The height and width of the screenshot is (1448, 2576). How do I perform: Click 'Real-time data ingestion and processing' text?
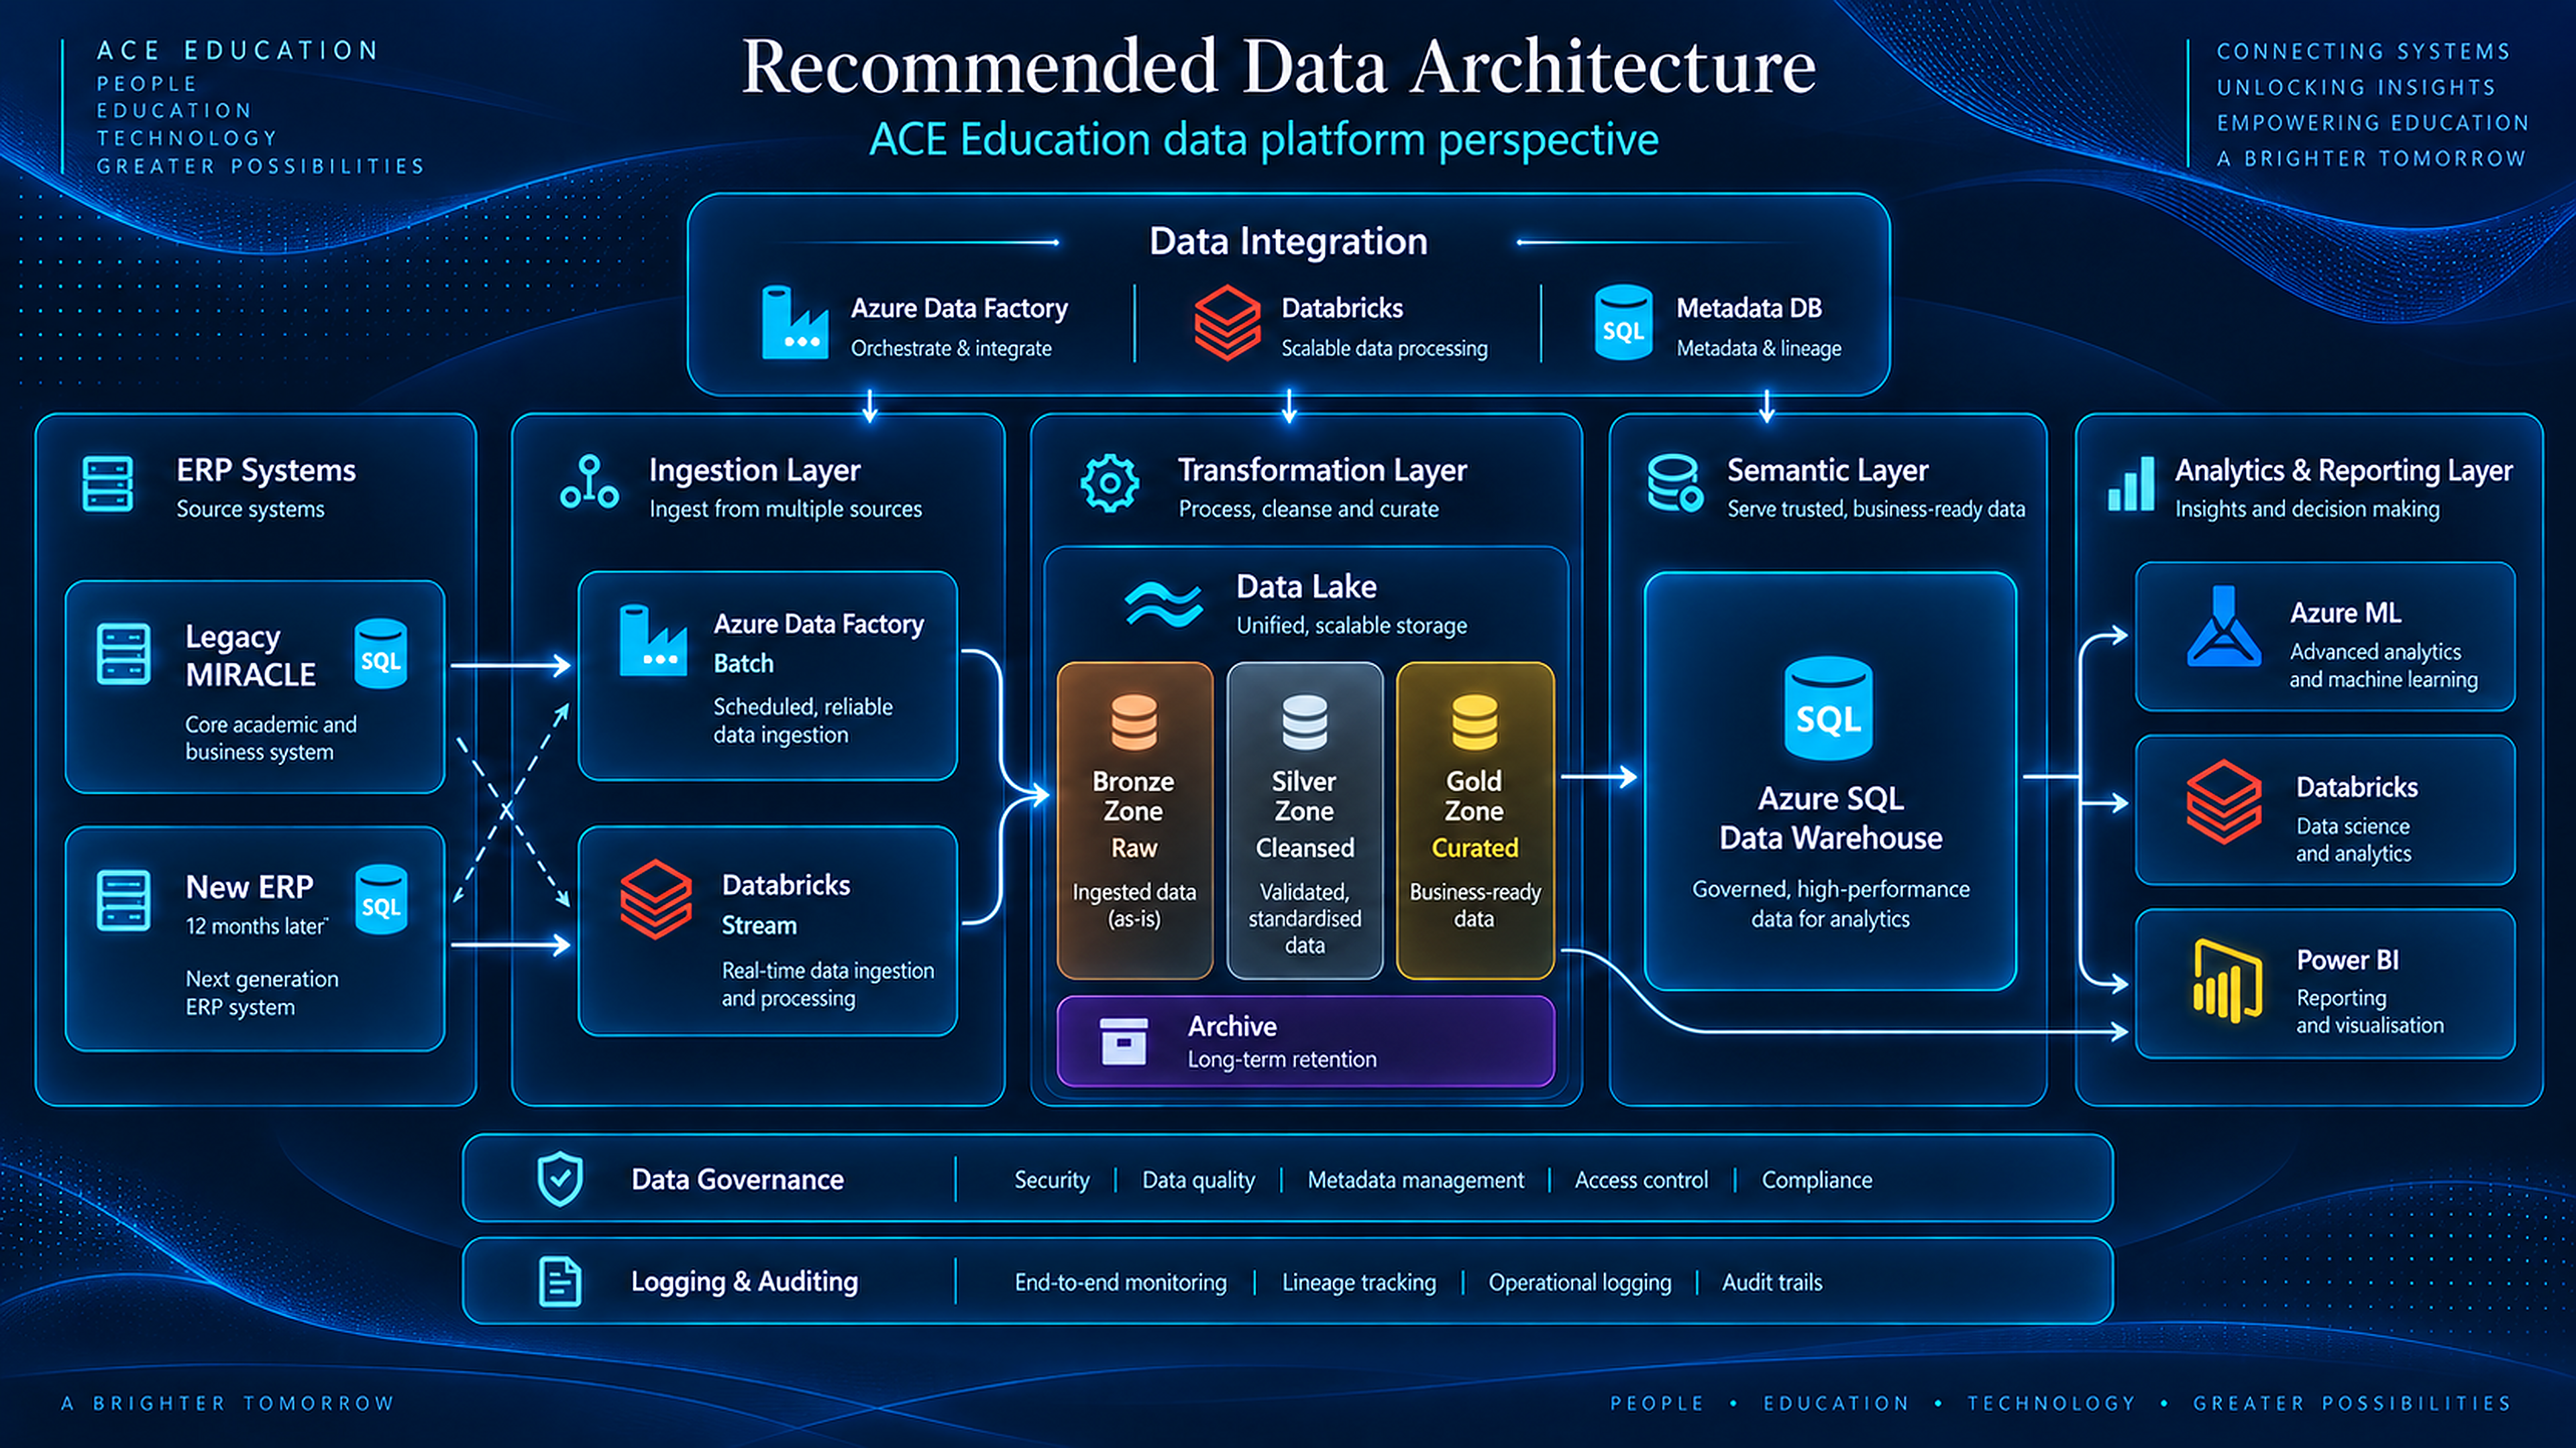pyautogui.click(x=827, y=984)
